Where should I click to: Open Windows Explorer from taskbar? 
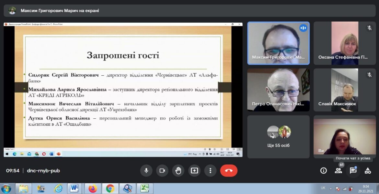coord(23,189)
